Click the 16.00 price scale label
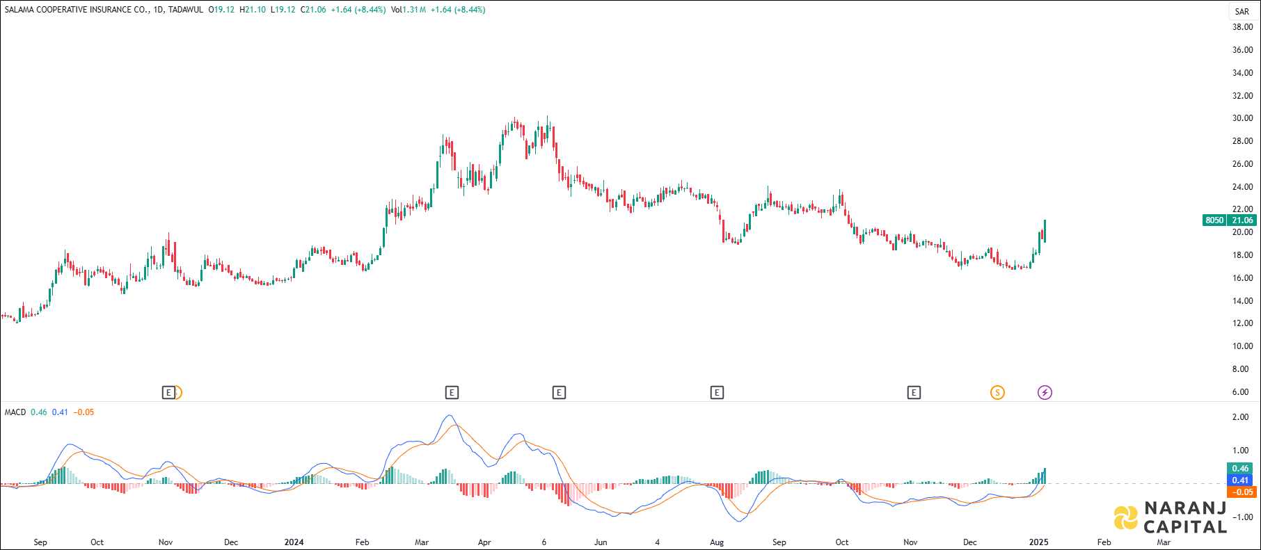Image resolution: width=1261 pixels, height=550 pixels. coord(1242,278)
